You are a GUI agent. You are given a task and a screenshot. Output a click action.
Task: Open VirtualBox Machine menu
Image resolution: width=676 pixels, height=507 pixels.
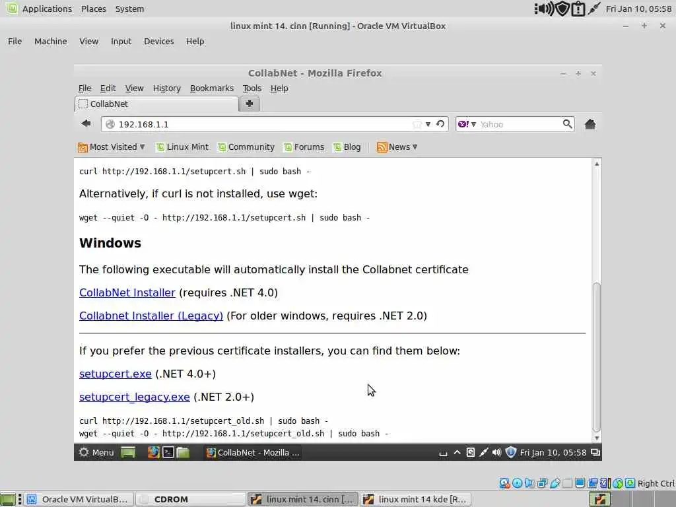(50, 42)
